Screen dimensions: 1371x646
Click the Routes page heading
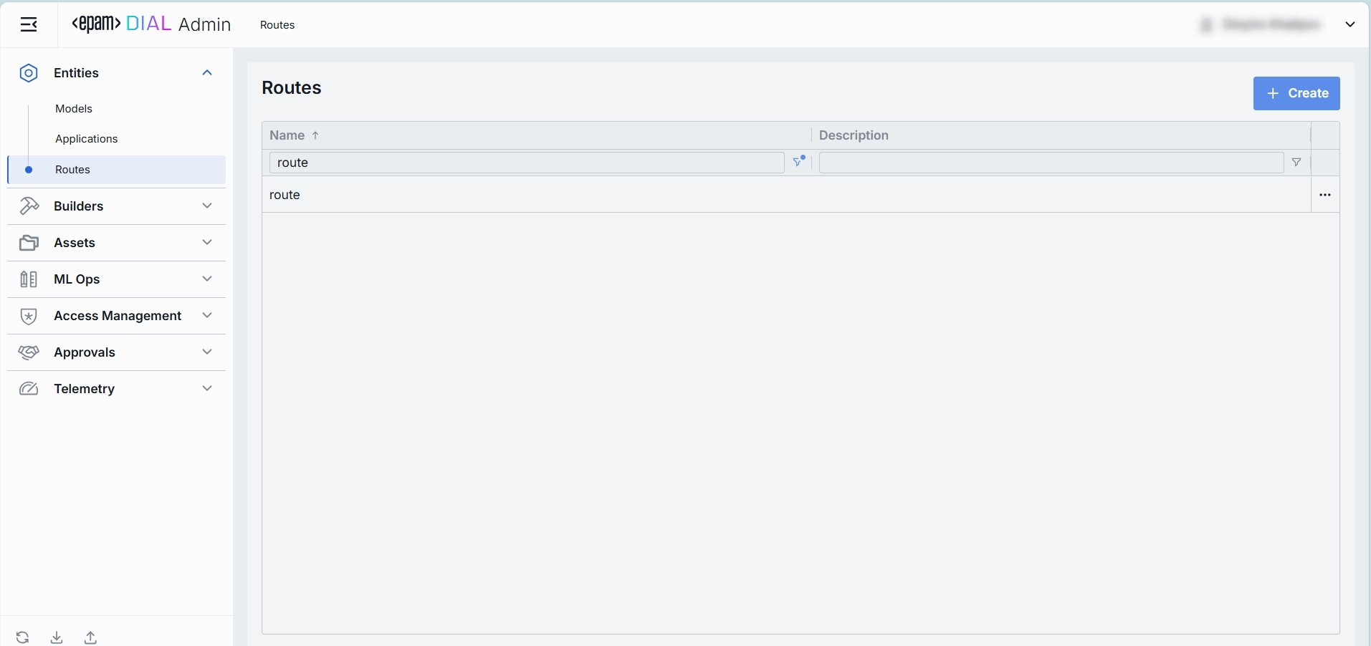coord(292,88)
